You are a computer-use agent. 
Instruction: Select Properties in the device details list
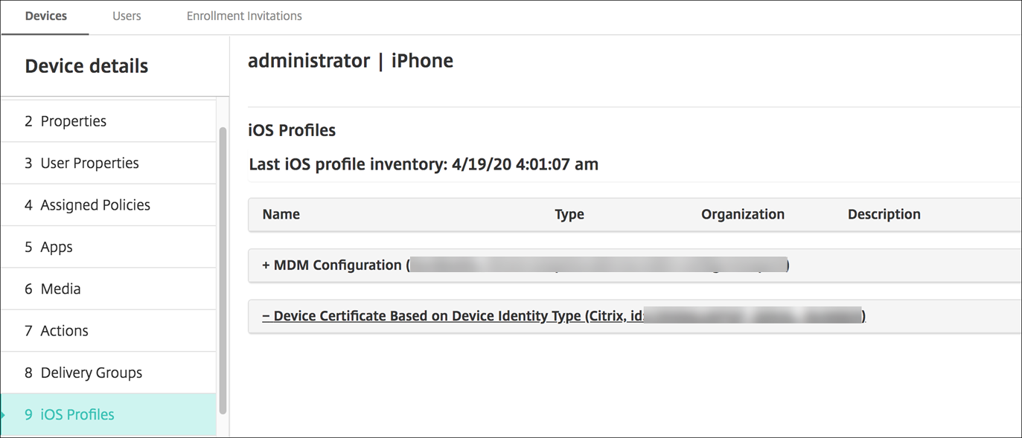point(73,121)
